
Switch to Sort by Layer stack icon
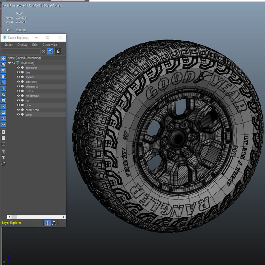pyautogui.click(x=48, y=223)
